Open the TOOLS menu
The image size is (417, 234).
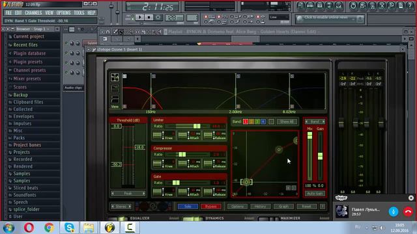(79, 12)
